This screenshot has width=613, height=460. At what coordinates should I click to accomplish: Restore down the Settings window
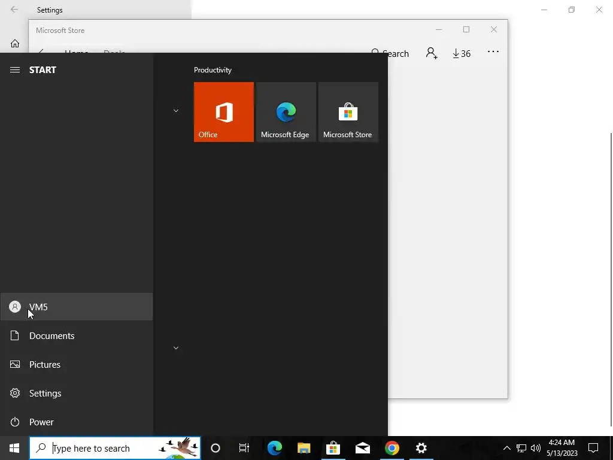572,10
